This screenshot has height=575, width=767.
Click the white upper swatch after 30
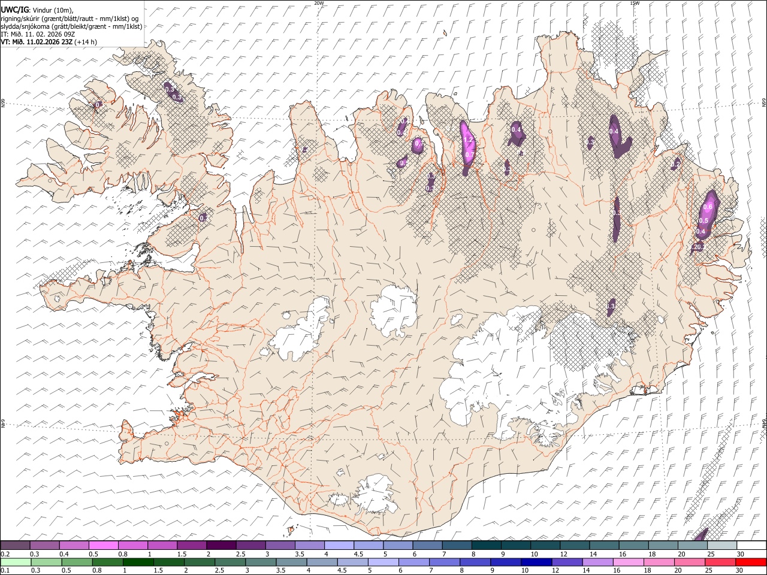point(751,546)
